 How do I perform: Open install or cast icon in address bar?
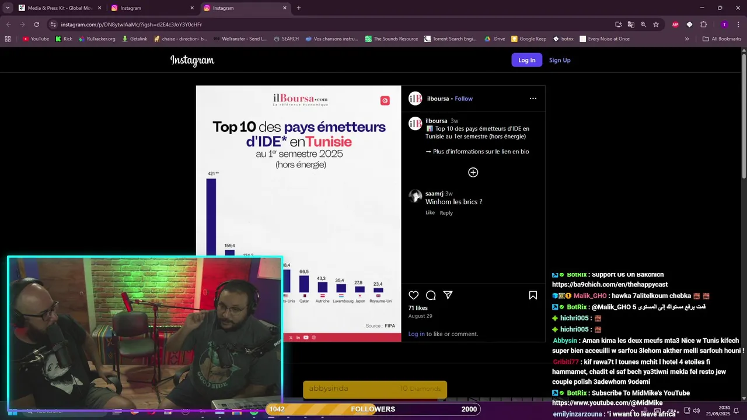click(x=618, y=24)
